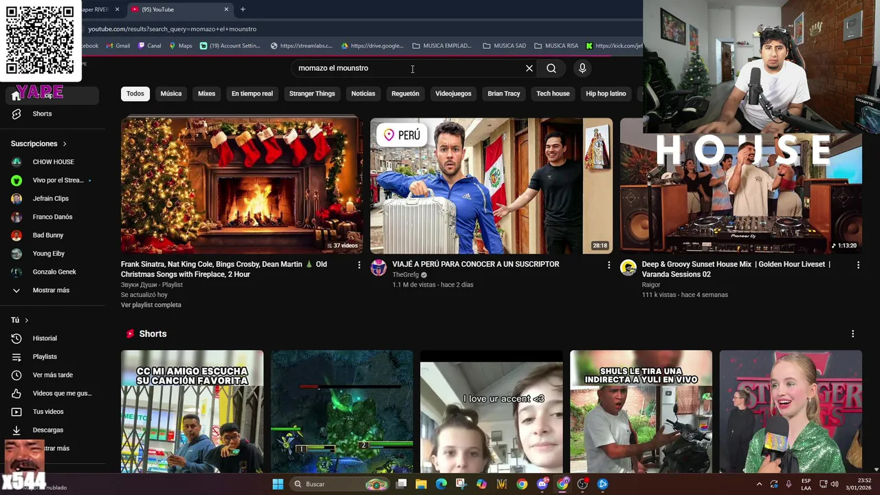The image size is (880, 495).
Task: Click Ver playlist completa link
Action: click(x=151, y=305)
